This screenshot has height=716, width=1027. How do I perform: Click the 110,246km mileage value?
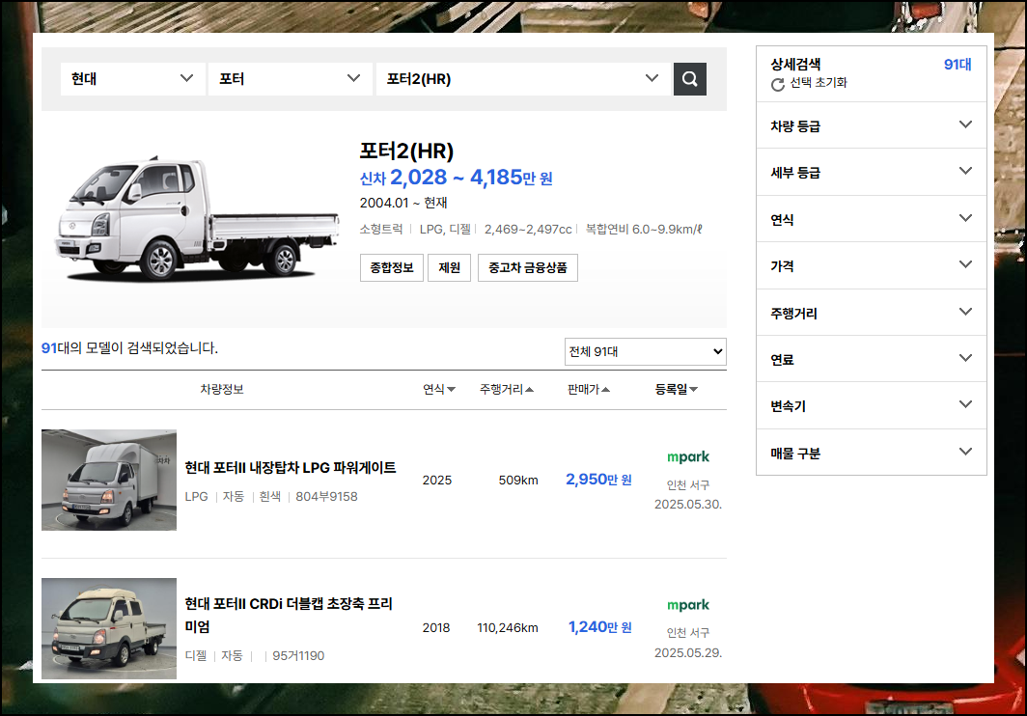coord(508,627)
